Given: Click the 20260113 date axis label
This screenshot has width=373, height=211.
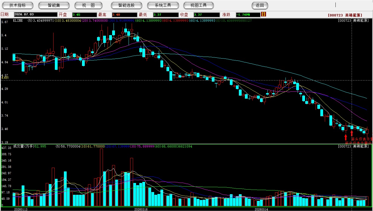Looking at the screenshot, I should pyautogui.click(x=21, y=209).
